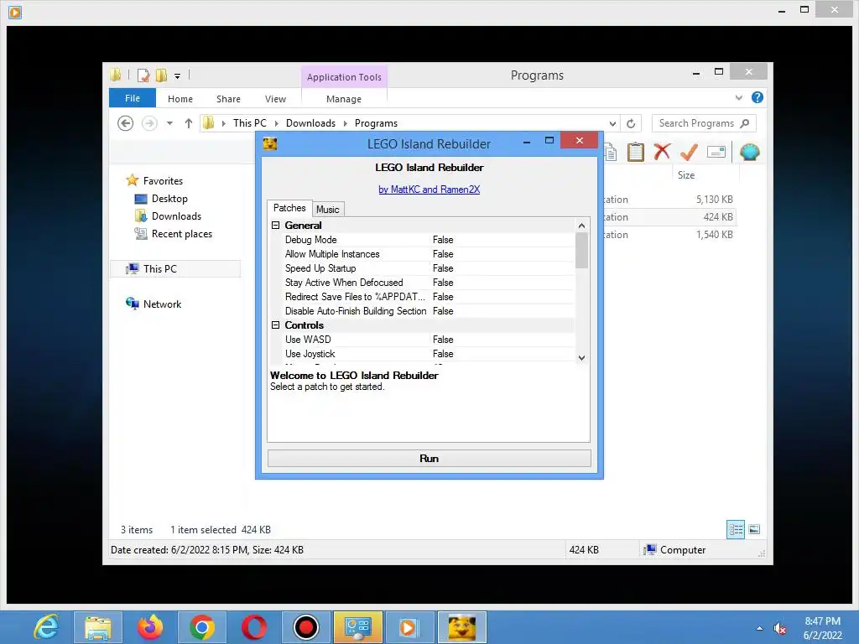Image resolution: width=859 pixels, height=644 pixels.
Task: Click the properties icon in Quick Access toolbar
Action: (143, 75)
